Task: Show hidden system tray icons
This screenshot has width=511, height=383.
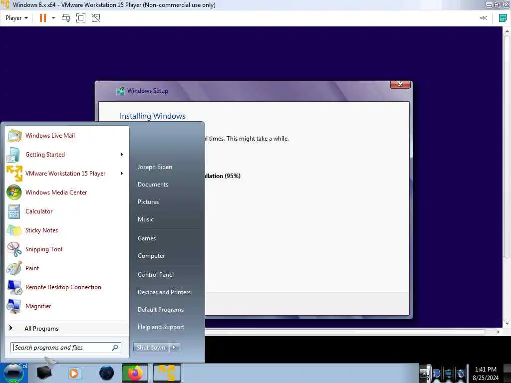Action: tap(424, 373)
